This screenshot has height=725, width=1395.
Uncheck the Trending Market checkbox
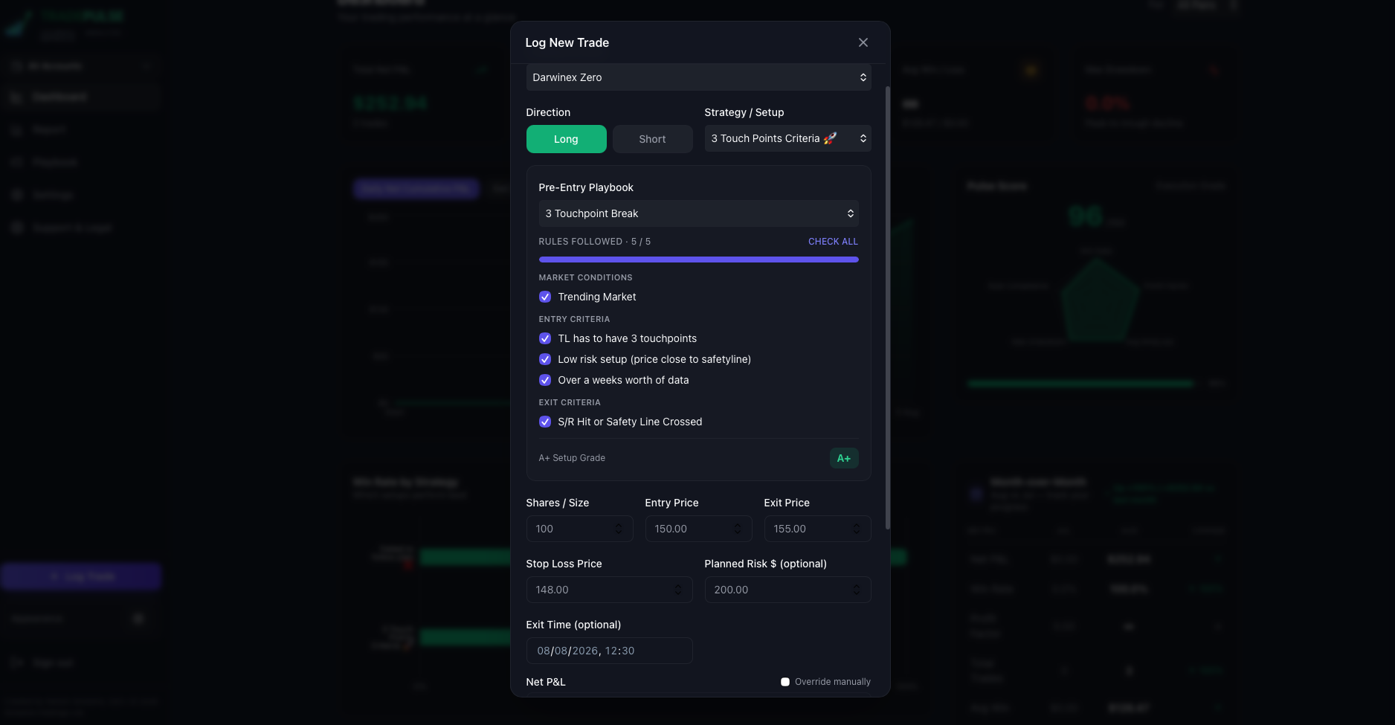(x=545, y=297)
